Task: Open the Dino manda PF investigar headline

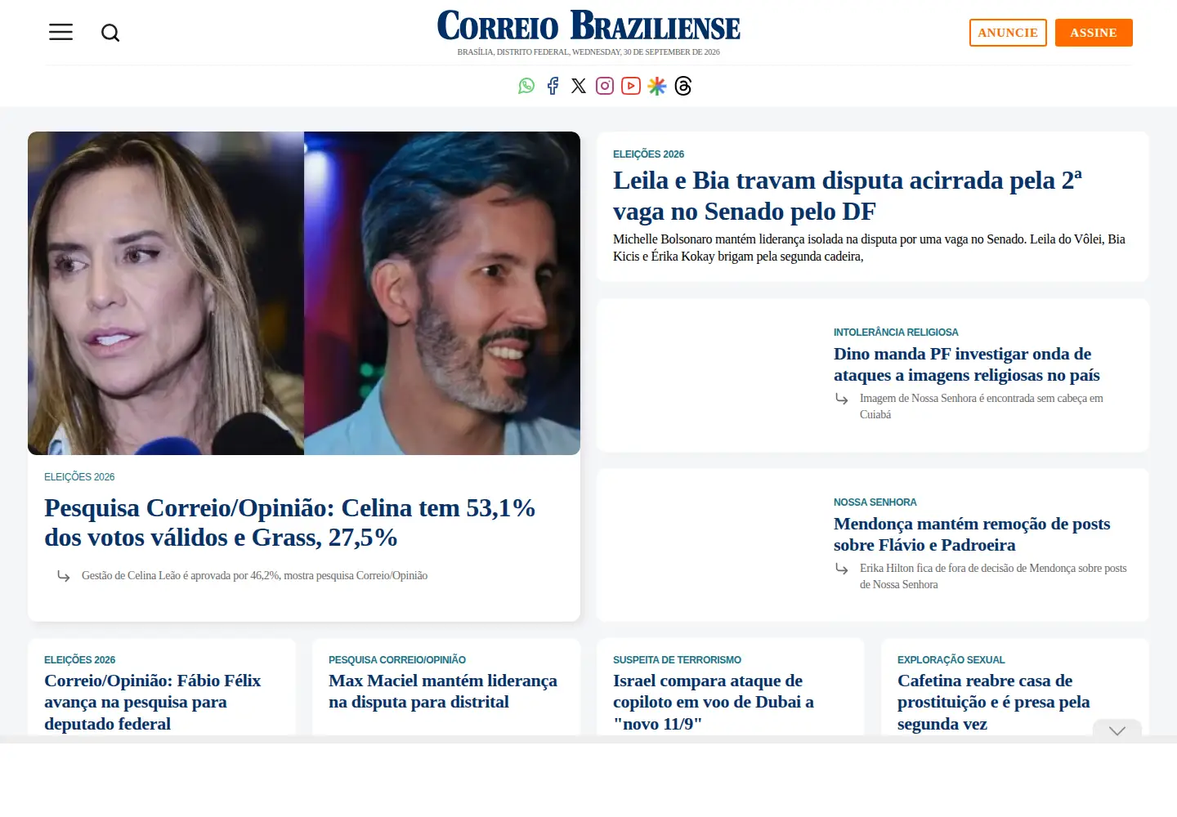Action: tap(967, 364)
